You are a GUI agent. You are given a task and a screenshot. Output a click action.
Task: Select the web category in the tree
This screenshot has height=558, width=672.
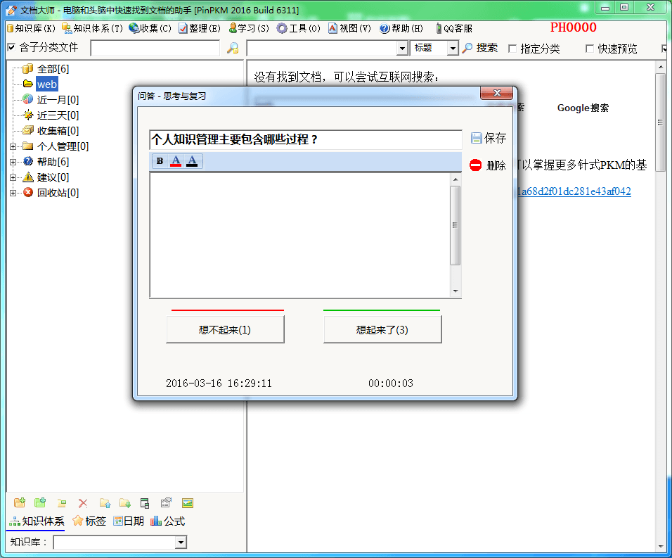(46, 84)
